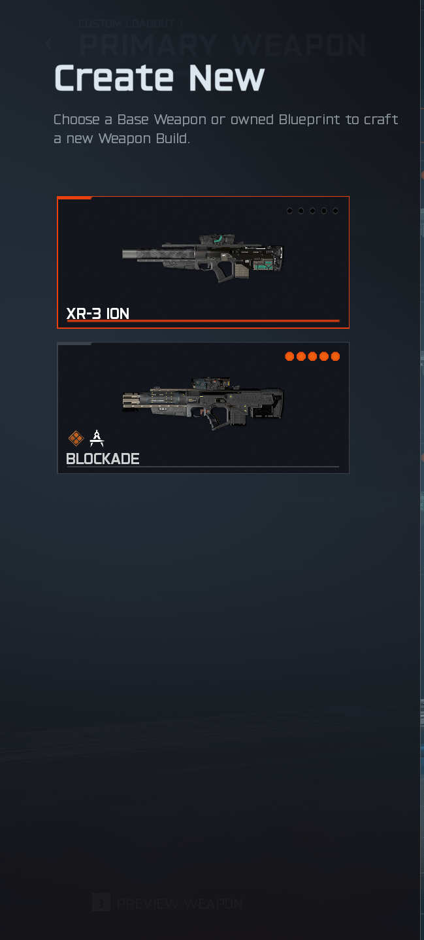Click the blueprint compass icon on BLOCKADE
The image size is (424, 940).
coord(97,438)
